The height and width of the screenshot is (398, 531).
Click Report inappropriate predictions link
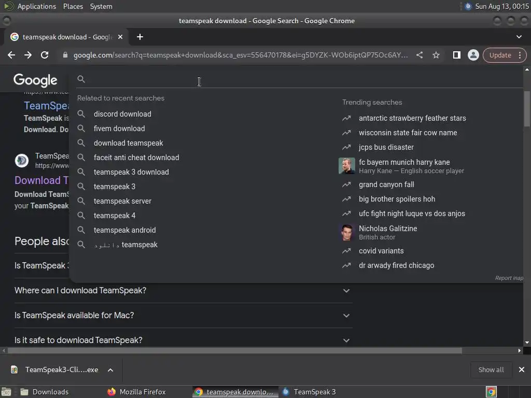[509, 278]
